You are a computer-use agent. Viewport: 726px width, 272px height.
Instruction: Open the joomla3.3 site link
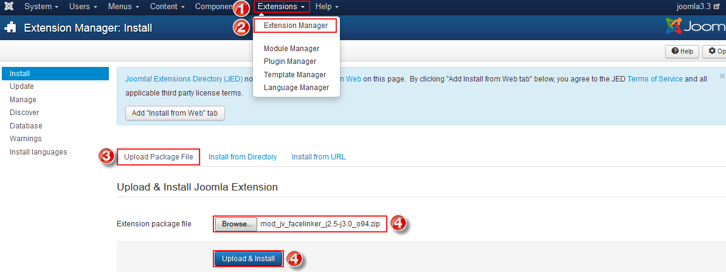699,7
